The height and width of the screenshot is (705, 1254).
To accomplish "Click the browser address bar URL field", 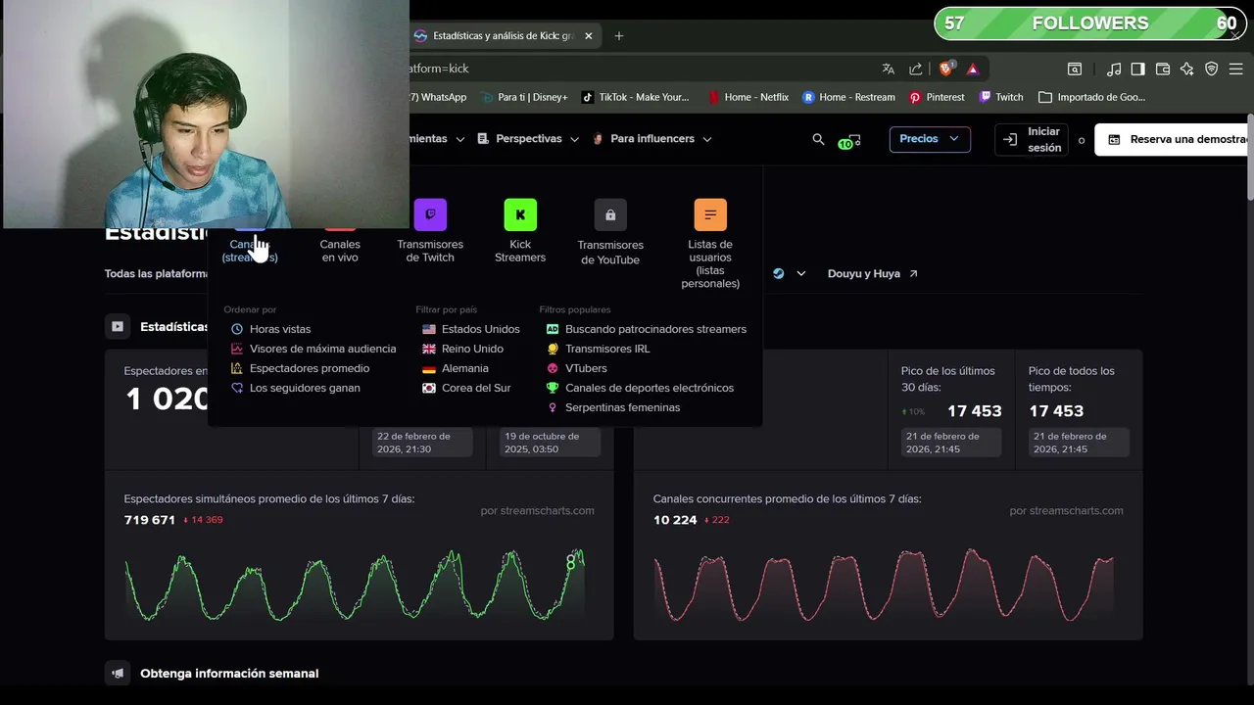I will coord(637,69).
